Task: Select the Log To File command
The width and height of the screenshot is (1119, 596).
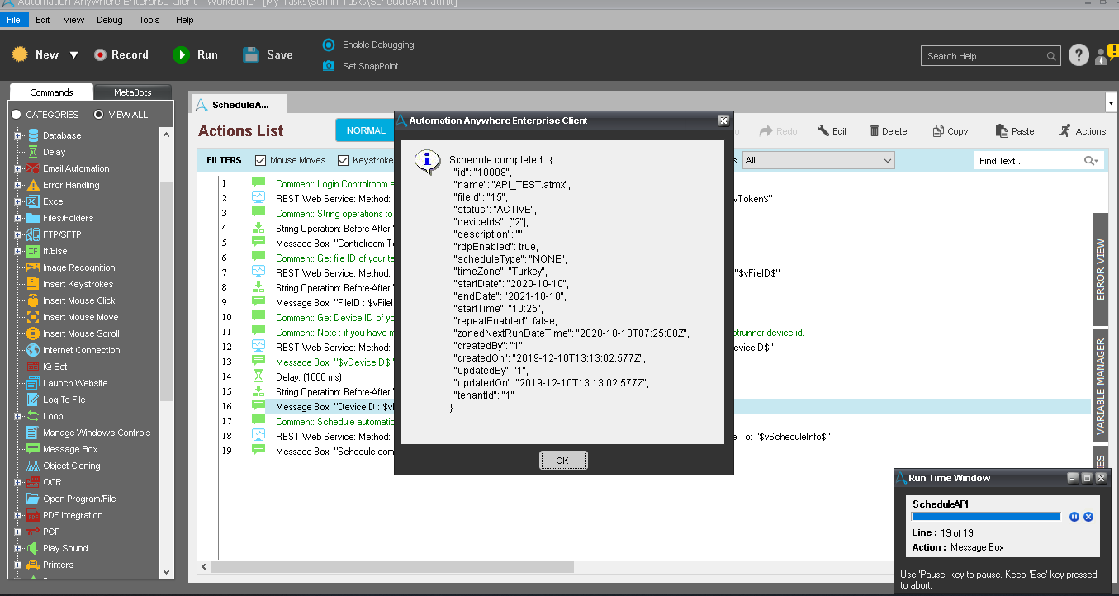Action: (x=64, y=400)
